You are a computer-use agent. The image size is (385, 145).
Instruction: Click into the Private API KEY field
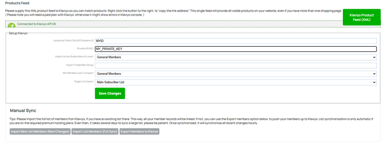pyautogui.click(x=236, y=49)
